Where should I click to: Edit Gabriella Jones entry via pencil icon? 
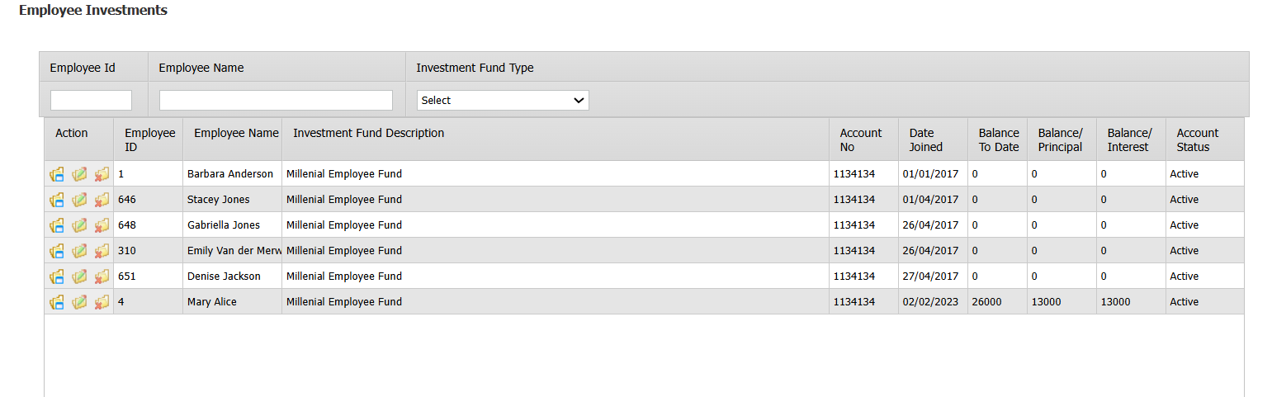click(x=79, y=225)
